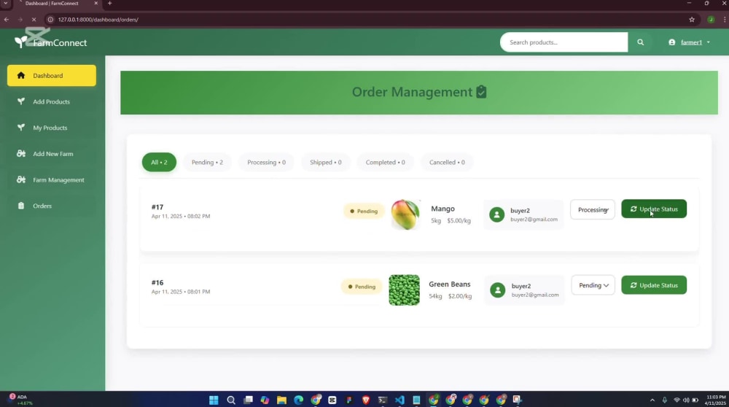
Task: Click the Green Beans product image
Action: [x=404, y=290]
